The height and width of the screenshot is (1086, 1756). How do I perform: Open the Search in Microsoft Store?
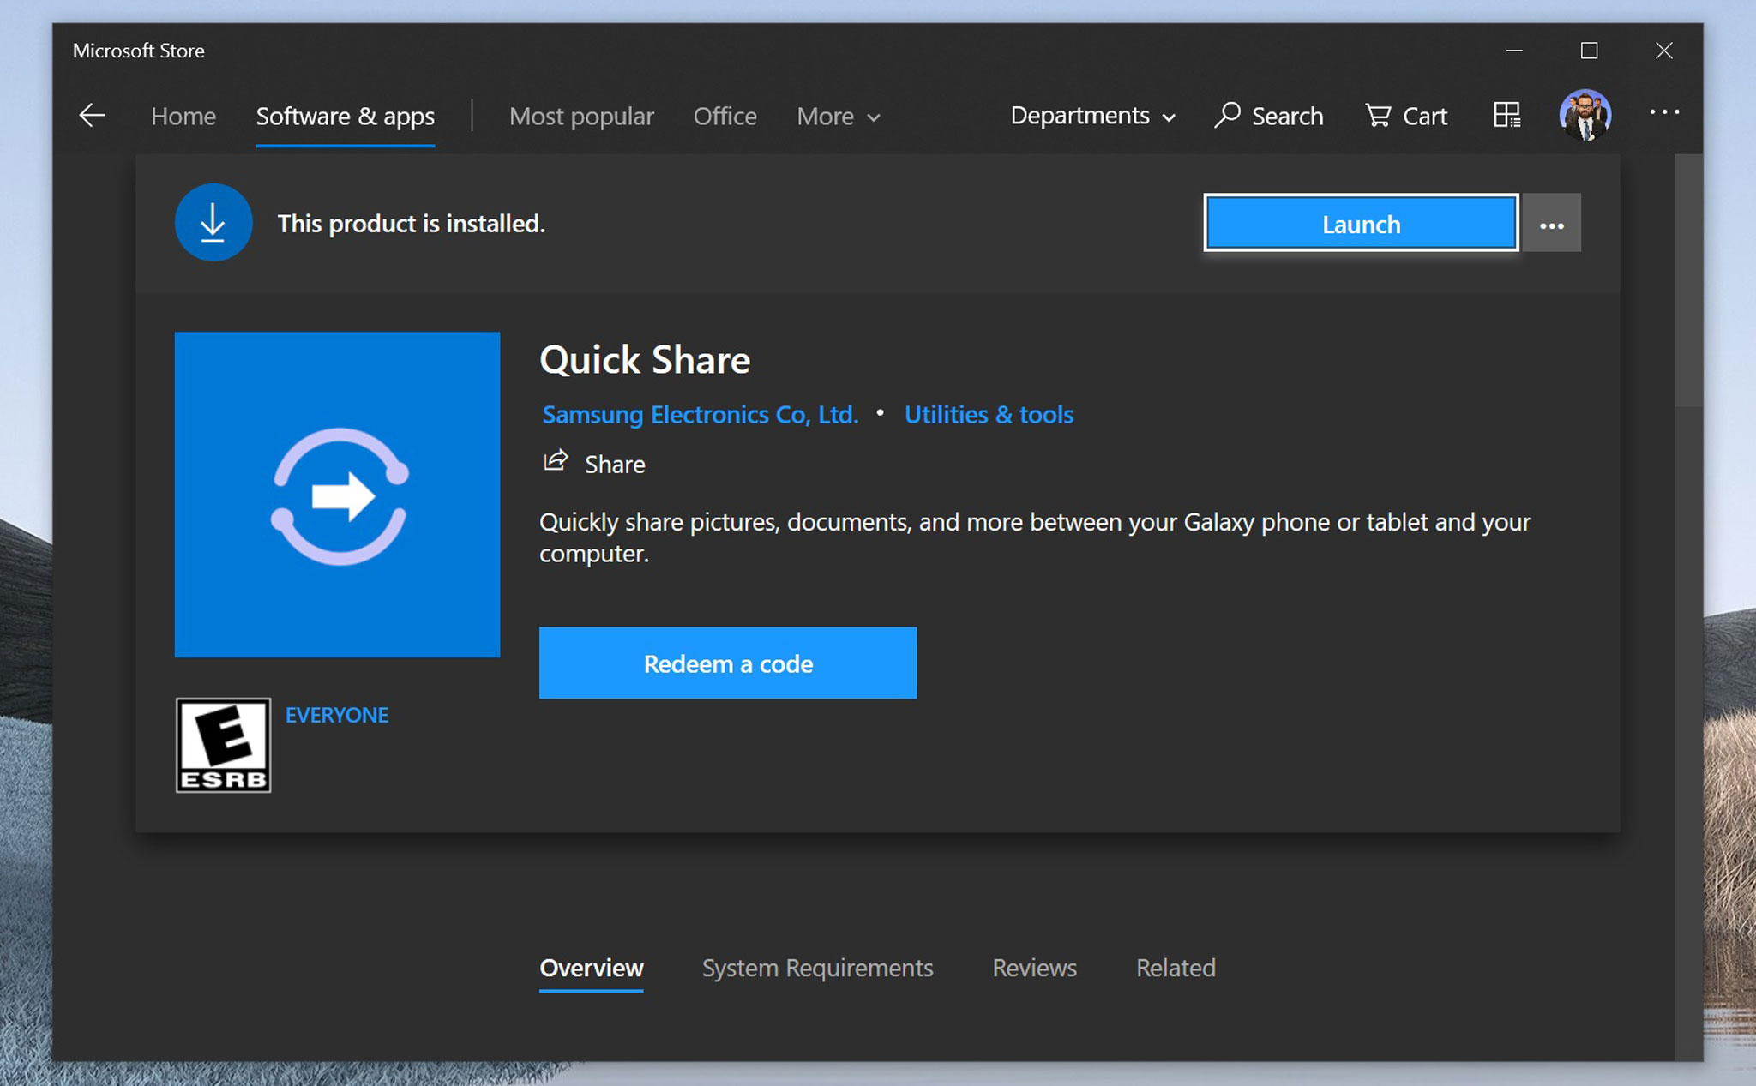point(1269,116)
